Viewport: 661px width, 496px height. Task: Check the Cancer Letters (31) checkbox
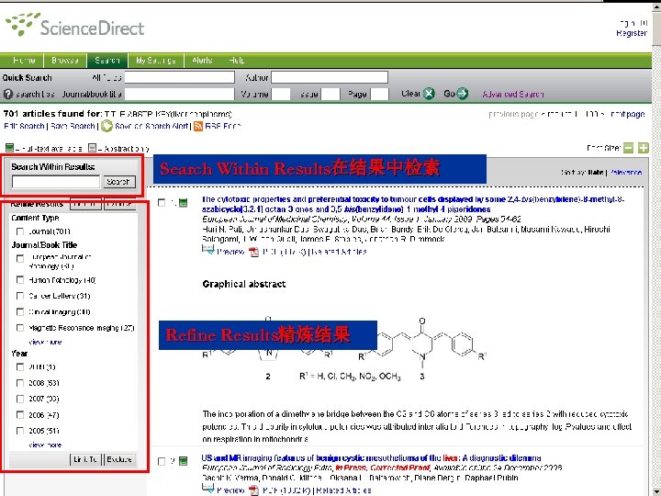20,296
